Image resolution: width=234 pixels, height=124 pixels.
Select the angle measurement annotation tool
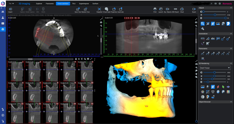pos(208,39)
